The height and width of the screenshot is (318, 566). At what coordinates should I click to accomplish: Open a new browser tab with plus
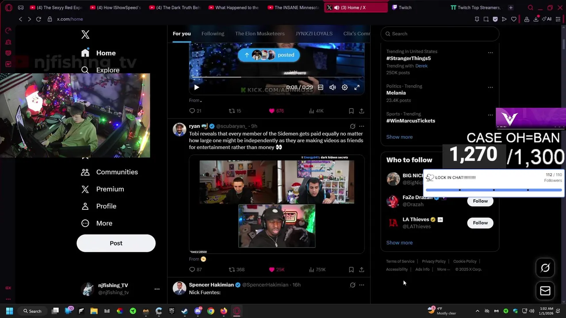point(511,8)
